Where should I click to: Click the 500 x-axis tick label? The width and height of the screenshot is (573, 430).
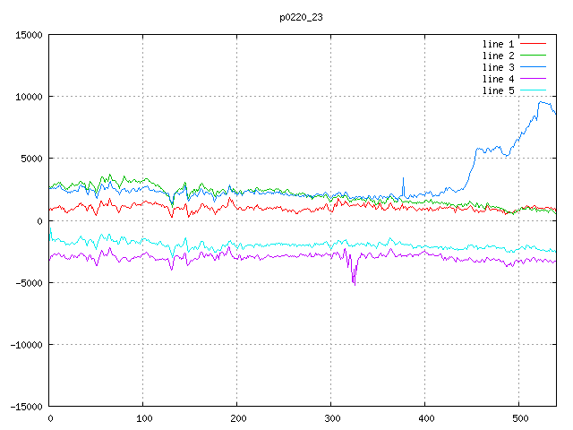[x=519, y=418]
